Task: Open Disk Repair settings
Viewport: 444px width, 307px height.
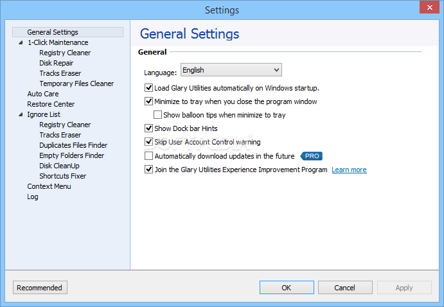Action: [x=56, y=63]
